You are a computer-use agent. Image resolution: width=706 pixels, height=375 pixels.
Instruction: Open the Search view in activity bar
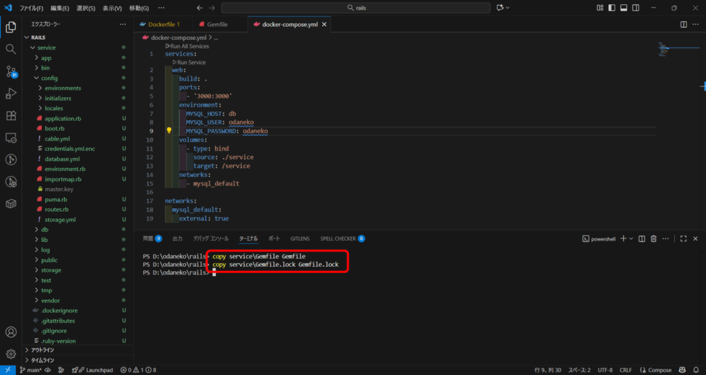(10, 49)
